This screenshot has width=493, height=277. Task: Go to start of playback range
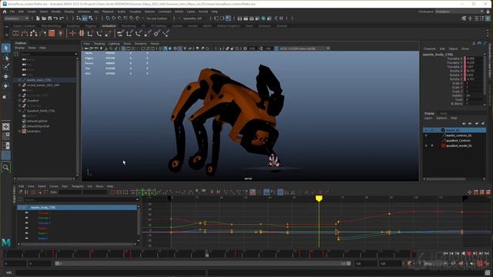(445, 254)
